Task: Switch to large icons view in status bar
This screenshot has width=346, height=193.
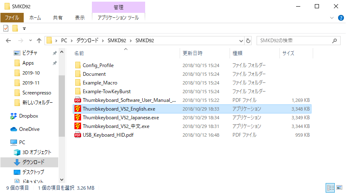Action: click(x=339, y=188)
